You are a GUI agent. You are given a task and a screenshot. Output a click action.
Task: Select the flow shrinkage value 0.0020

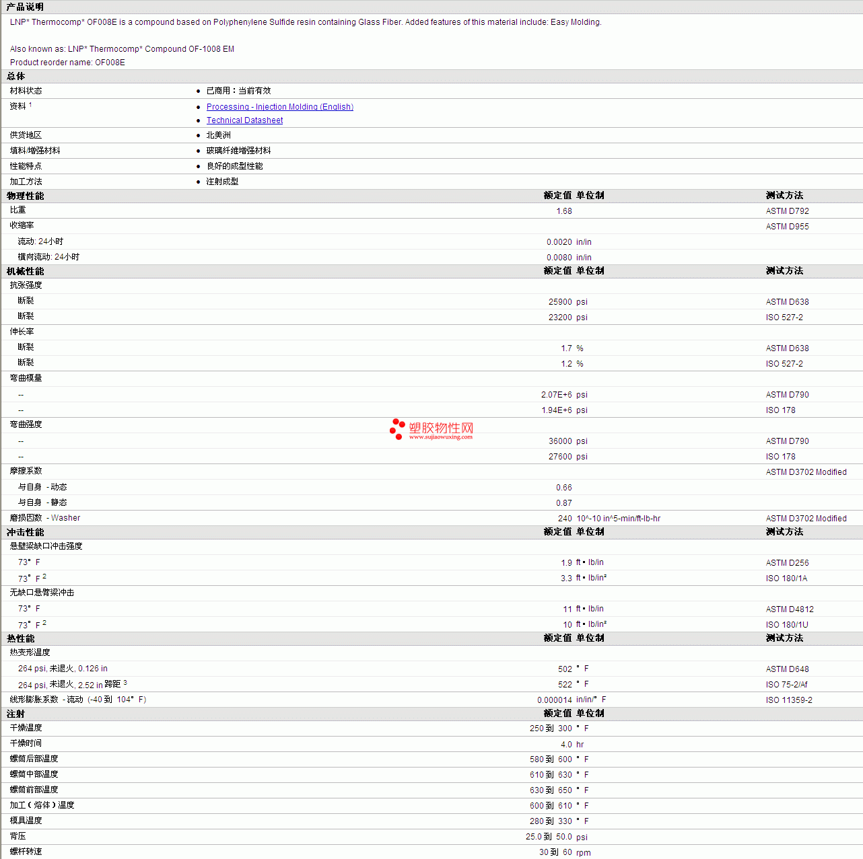559,242
